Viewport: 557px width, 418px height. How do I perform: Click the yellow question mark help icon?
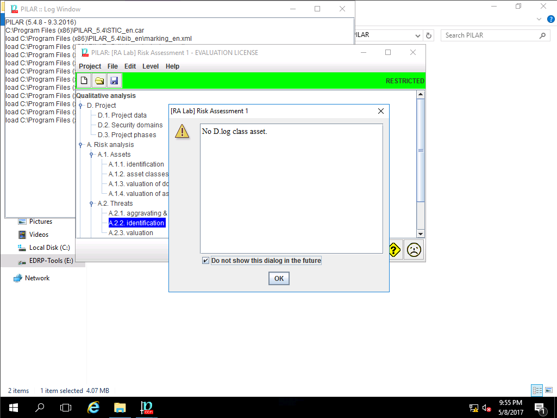[x=395, y=250]
